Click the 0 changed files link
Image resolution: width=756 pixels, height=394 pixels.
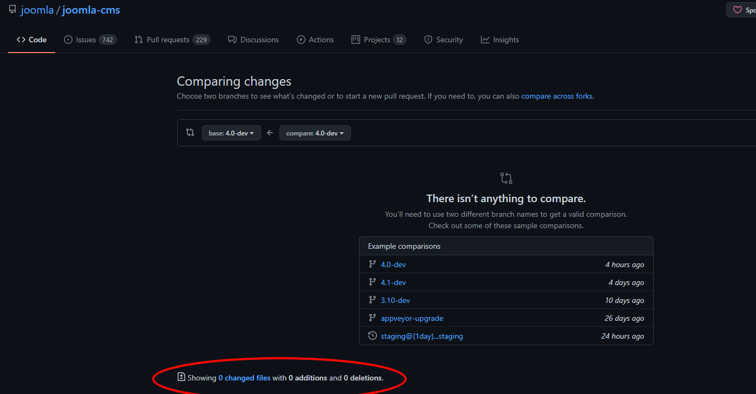[x=244, y=378]
